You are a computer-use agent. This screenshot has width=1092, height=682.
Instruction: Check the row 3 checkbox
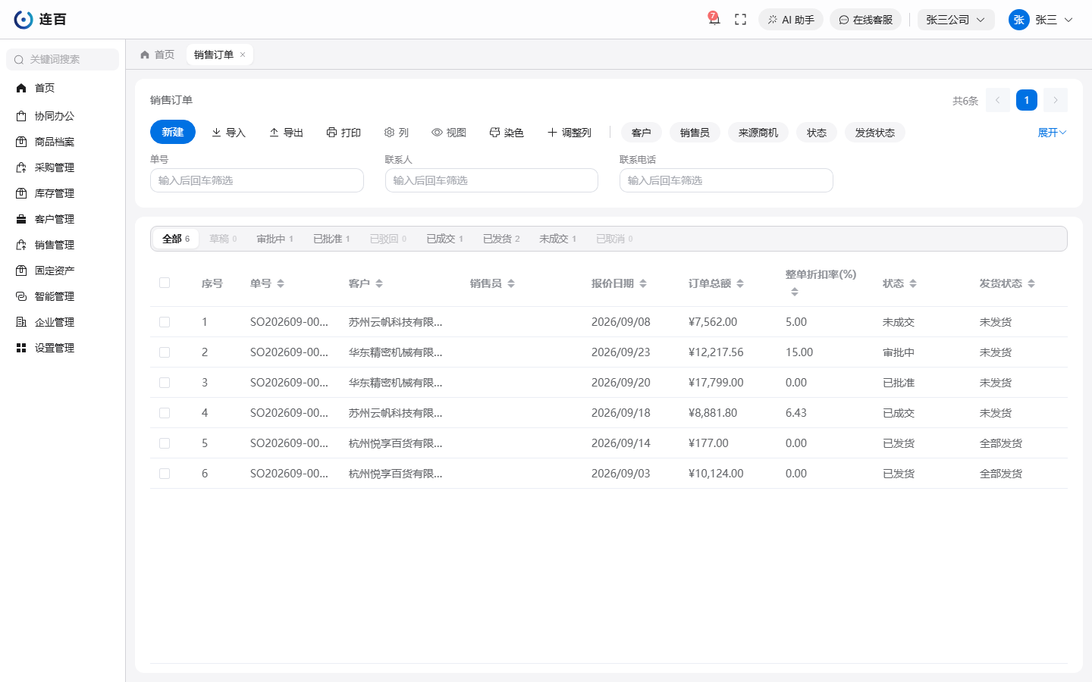click(165, 383)
